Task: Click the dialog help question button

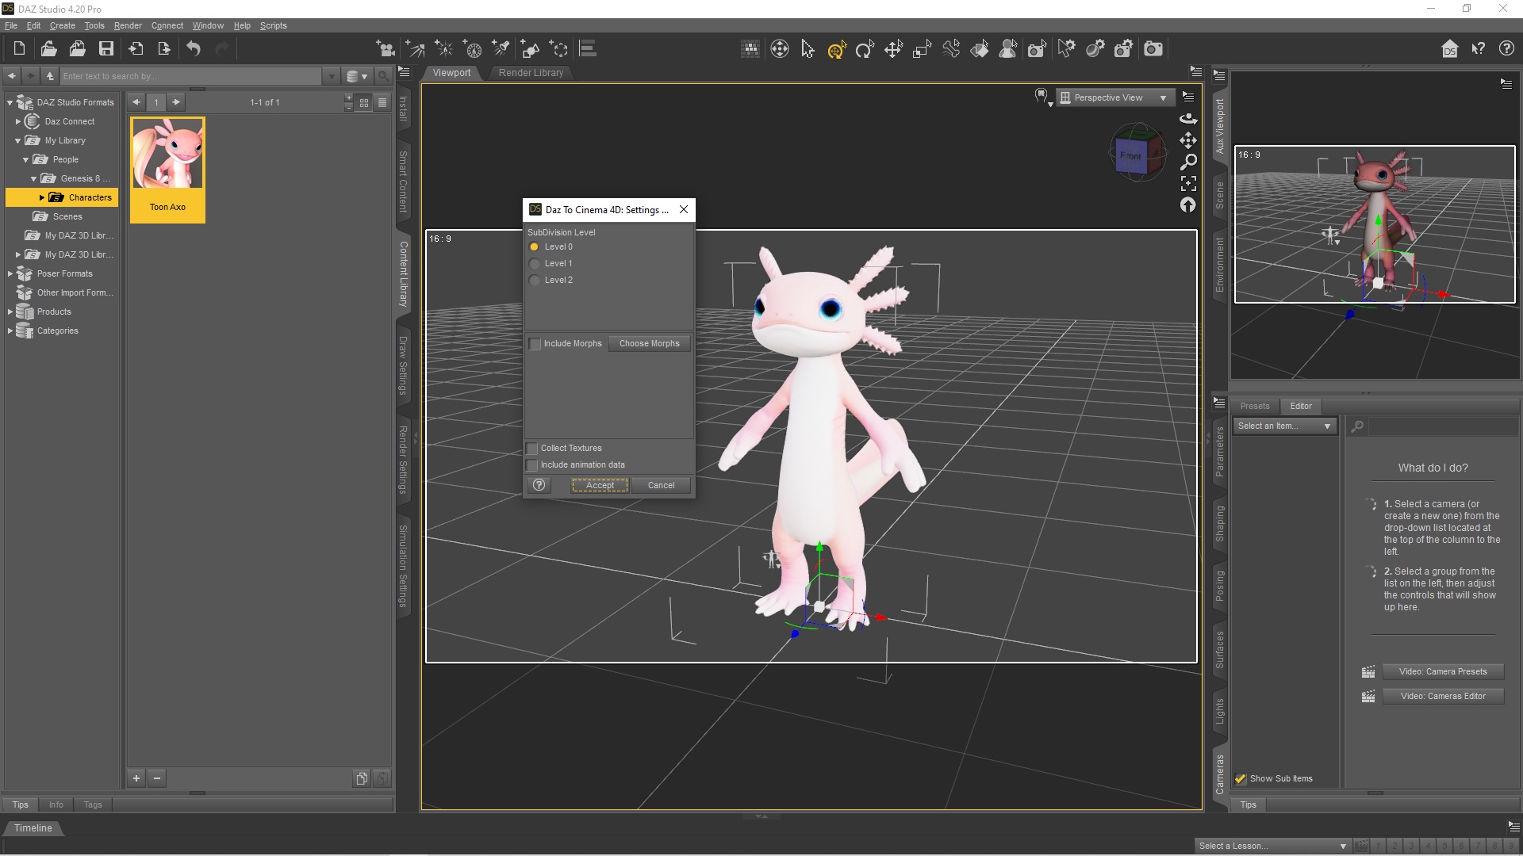Action: (x=539, y=486)
